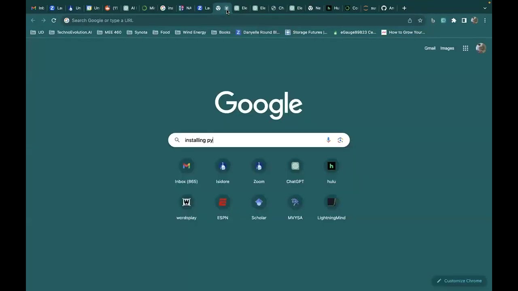Open the ChatGPT shortcut
Screen dimensions: 518x291
[x=295, y=172]
